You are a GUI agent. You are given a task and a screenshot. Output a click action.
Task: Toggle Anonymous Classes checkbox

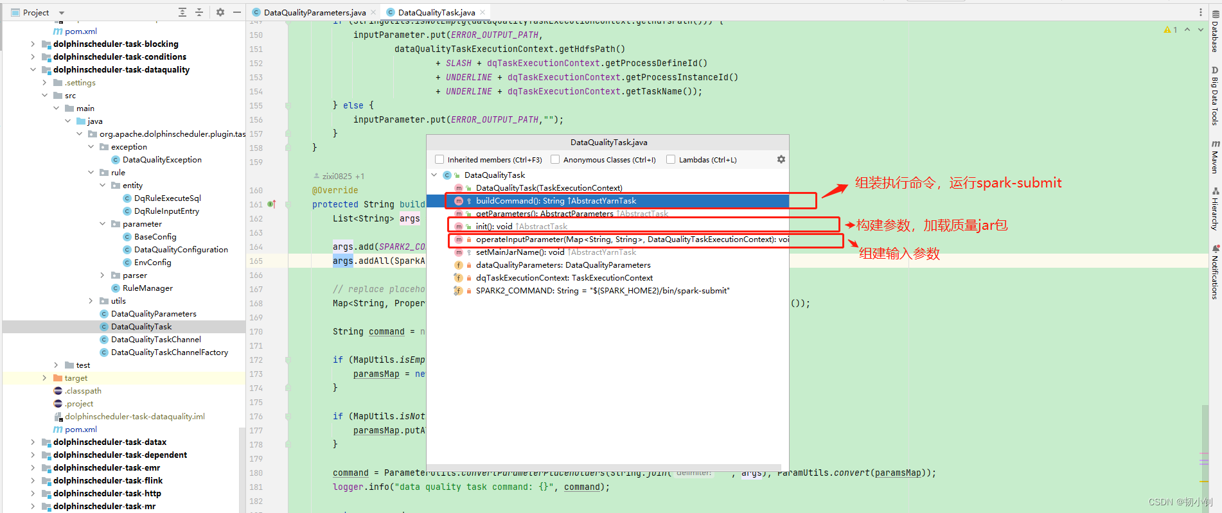(x=555, y=159)
